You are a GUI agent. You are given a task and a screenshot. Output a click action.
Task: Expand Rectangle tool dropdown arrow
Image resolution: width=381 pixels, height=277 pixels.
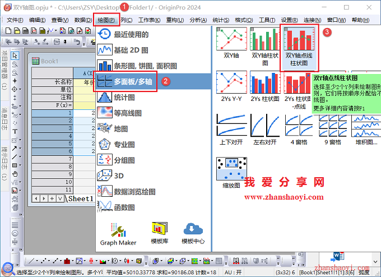[x=20, y=165]
